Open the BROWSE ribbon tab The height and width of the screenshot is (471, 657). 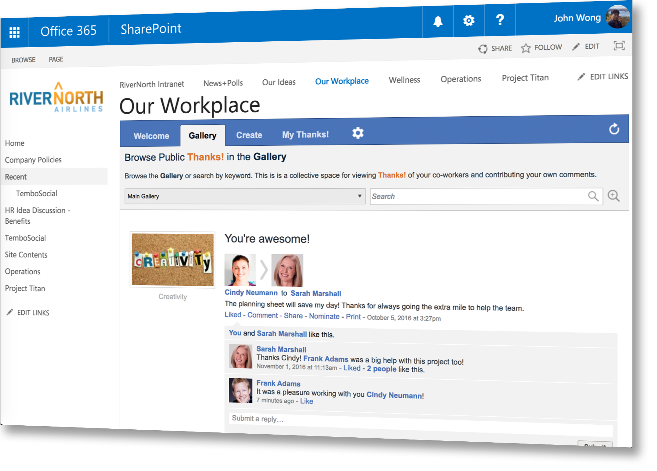click(23, 60)
